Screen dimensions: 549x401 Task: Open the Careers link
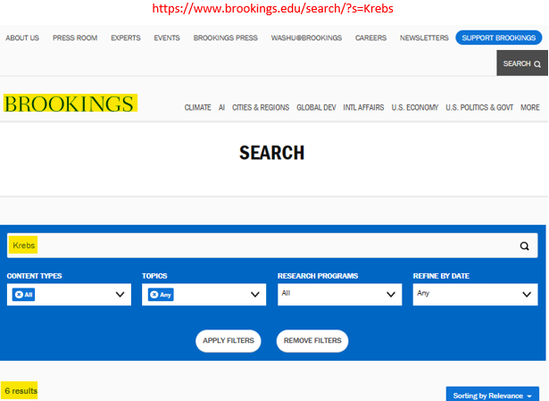[370, 38]
